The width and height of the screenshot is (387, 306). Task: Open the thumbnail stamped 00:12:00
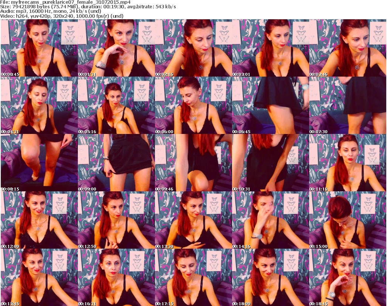click(x=39, y=220)
